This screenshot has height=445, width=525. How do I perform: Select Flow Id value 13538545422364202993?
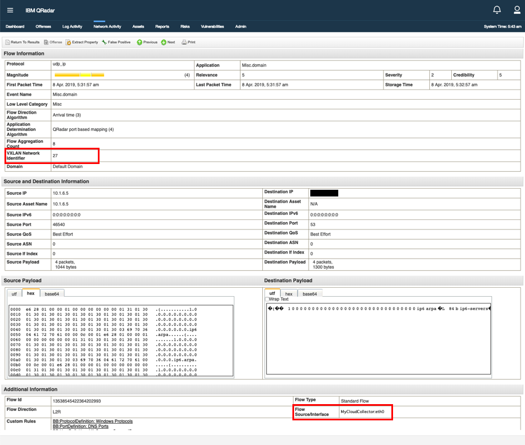(77, 401)
